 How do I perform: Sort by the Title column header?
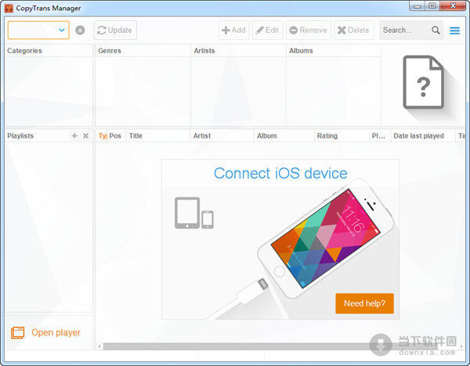(x=158, y=136)
